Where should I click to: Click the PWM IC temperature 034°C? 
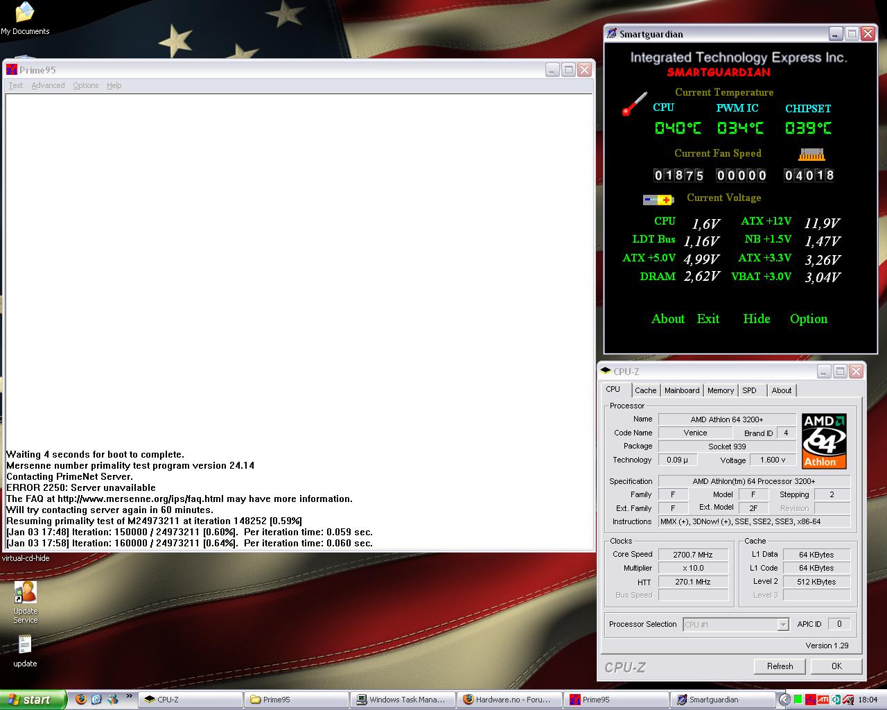740,128
